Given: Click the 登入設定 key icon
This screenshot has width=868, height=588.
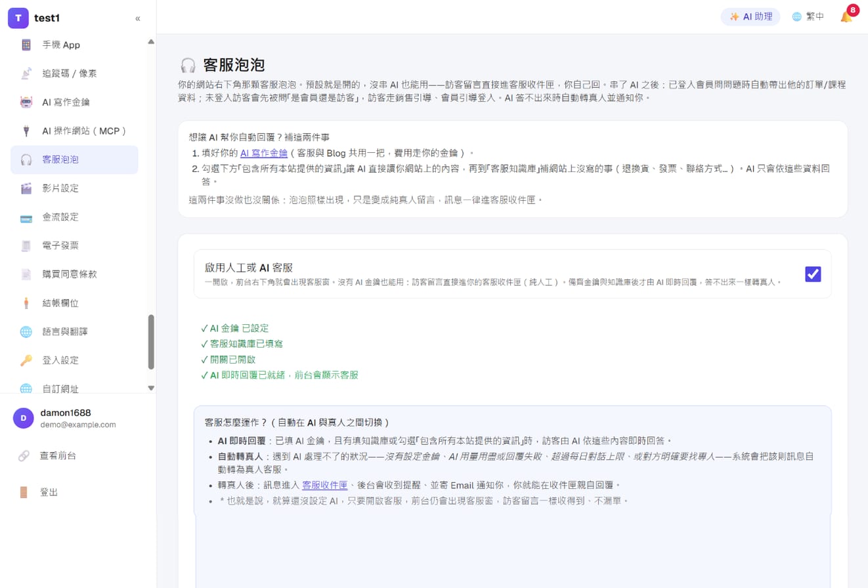Looking at the screenshot, I should pos(26,360).
